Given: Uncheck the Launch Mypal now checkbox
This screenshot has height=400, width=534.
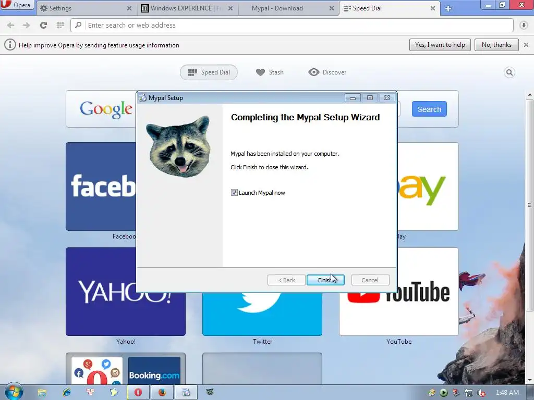Looking at the screenshot, I should pyautogui.click(x=234, y=193).
